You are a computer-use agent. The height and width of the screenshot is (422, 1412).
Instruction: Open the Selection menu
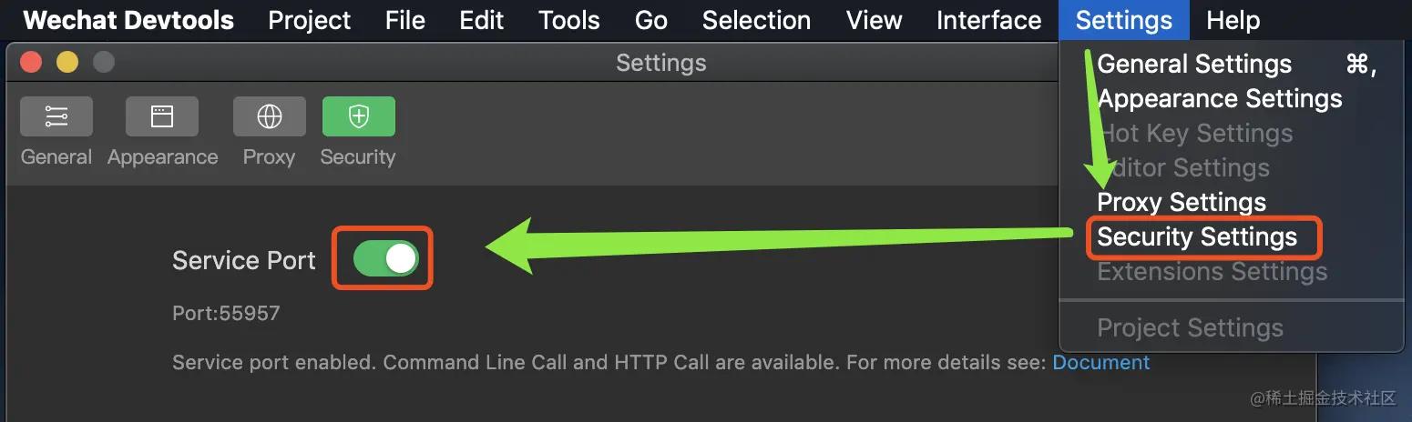click(756, 20)
